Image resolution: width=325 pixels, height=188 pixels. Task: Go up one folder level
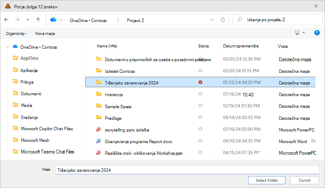coord(38,20)
